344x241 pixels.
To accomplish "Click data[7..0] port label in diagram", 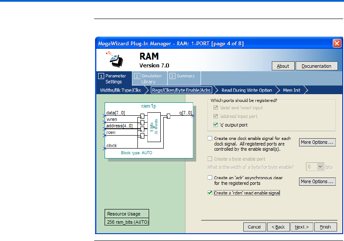I will 116,113.
